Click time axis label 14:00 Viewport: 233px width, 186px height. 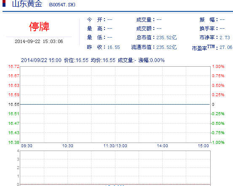point(162,146)
